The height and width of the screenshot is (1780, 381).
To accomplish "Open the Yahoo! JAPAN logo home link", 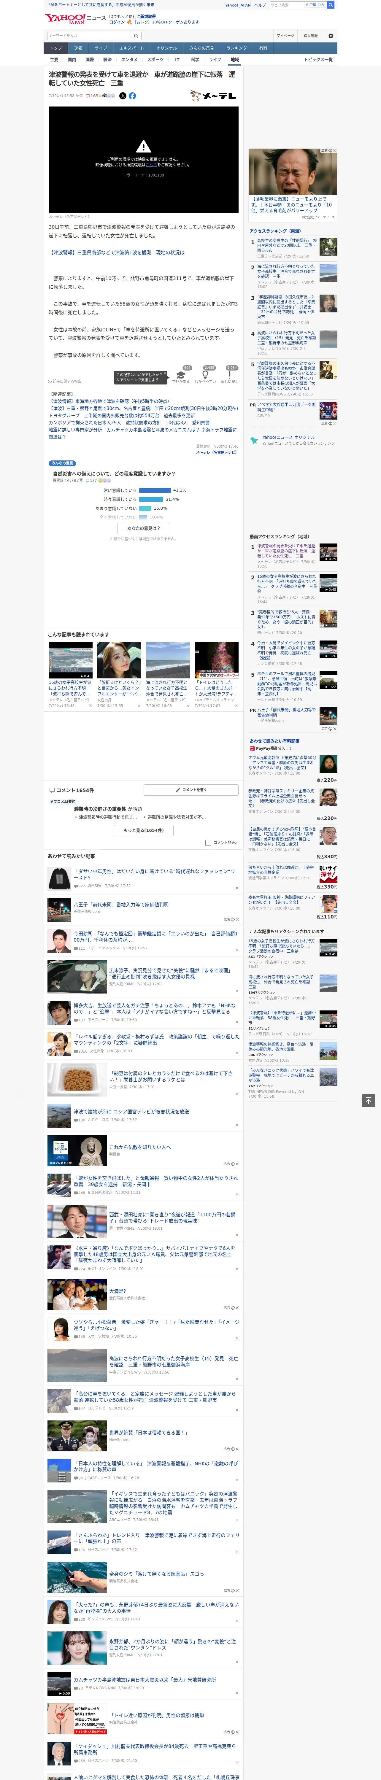I will (65, 19).
